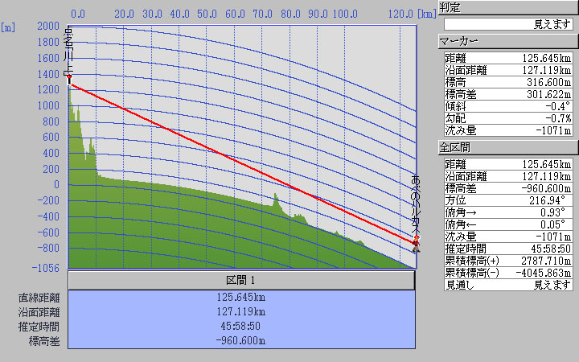The height and width of the screenshot is (362, 579).
Task: Select the 勾配 -0.7% row
Action: click(x=508, y=118)
